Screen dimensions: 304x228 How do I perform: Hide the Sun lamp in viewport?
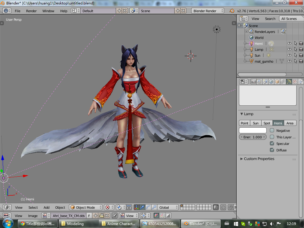[x=289, y=56]
